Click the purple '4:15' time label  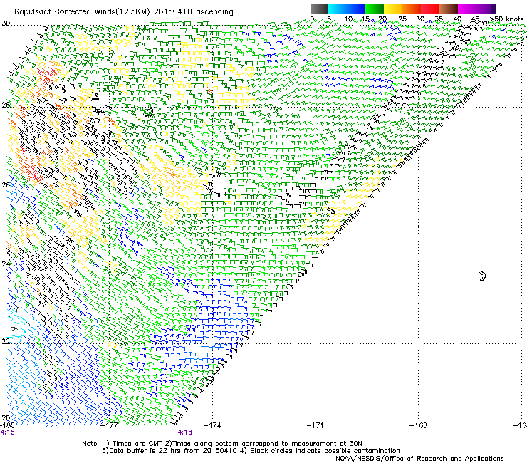pyautogui.click(x=7, y=432)
